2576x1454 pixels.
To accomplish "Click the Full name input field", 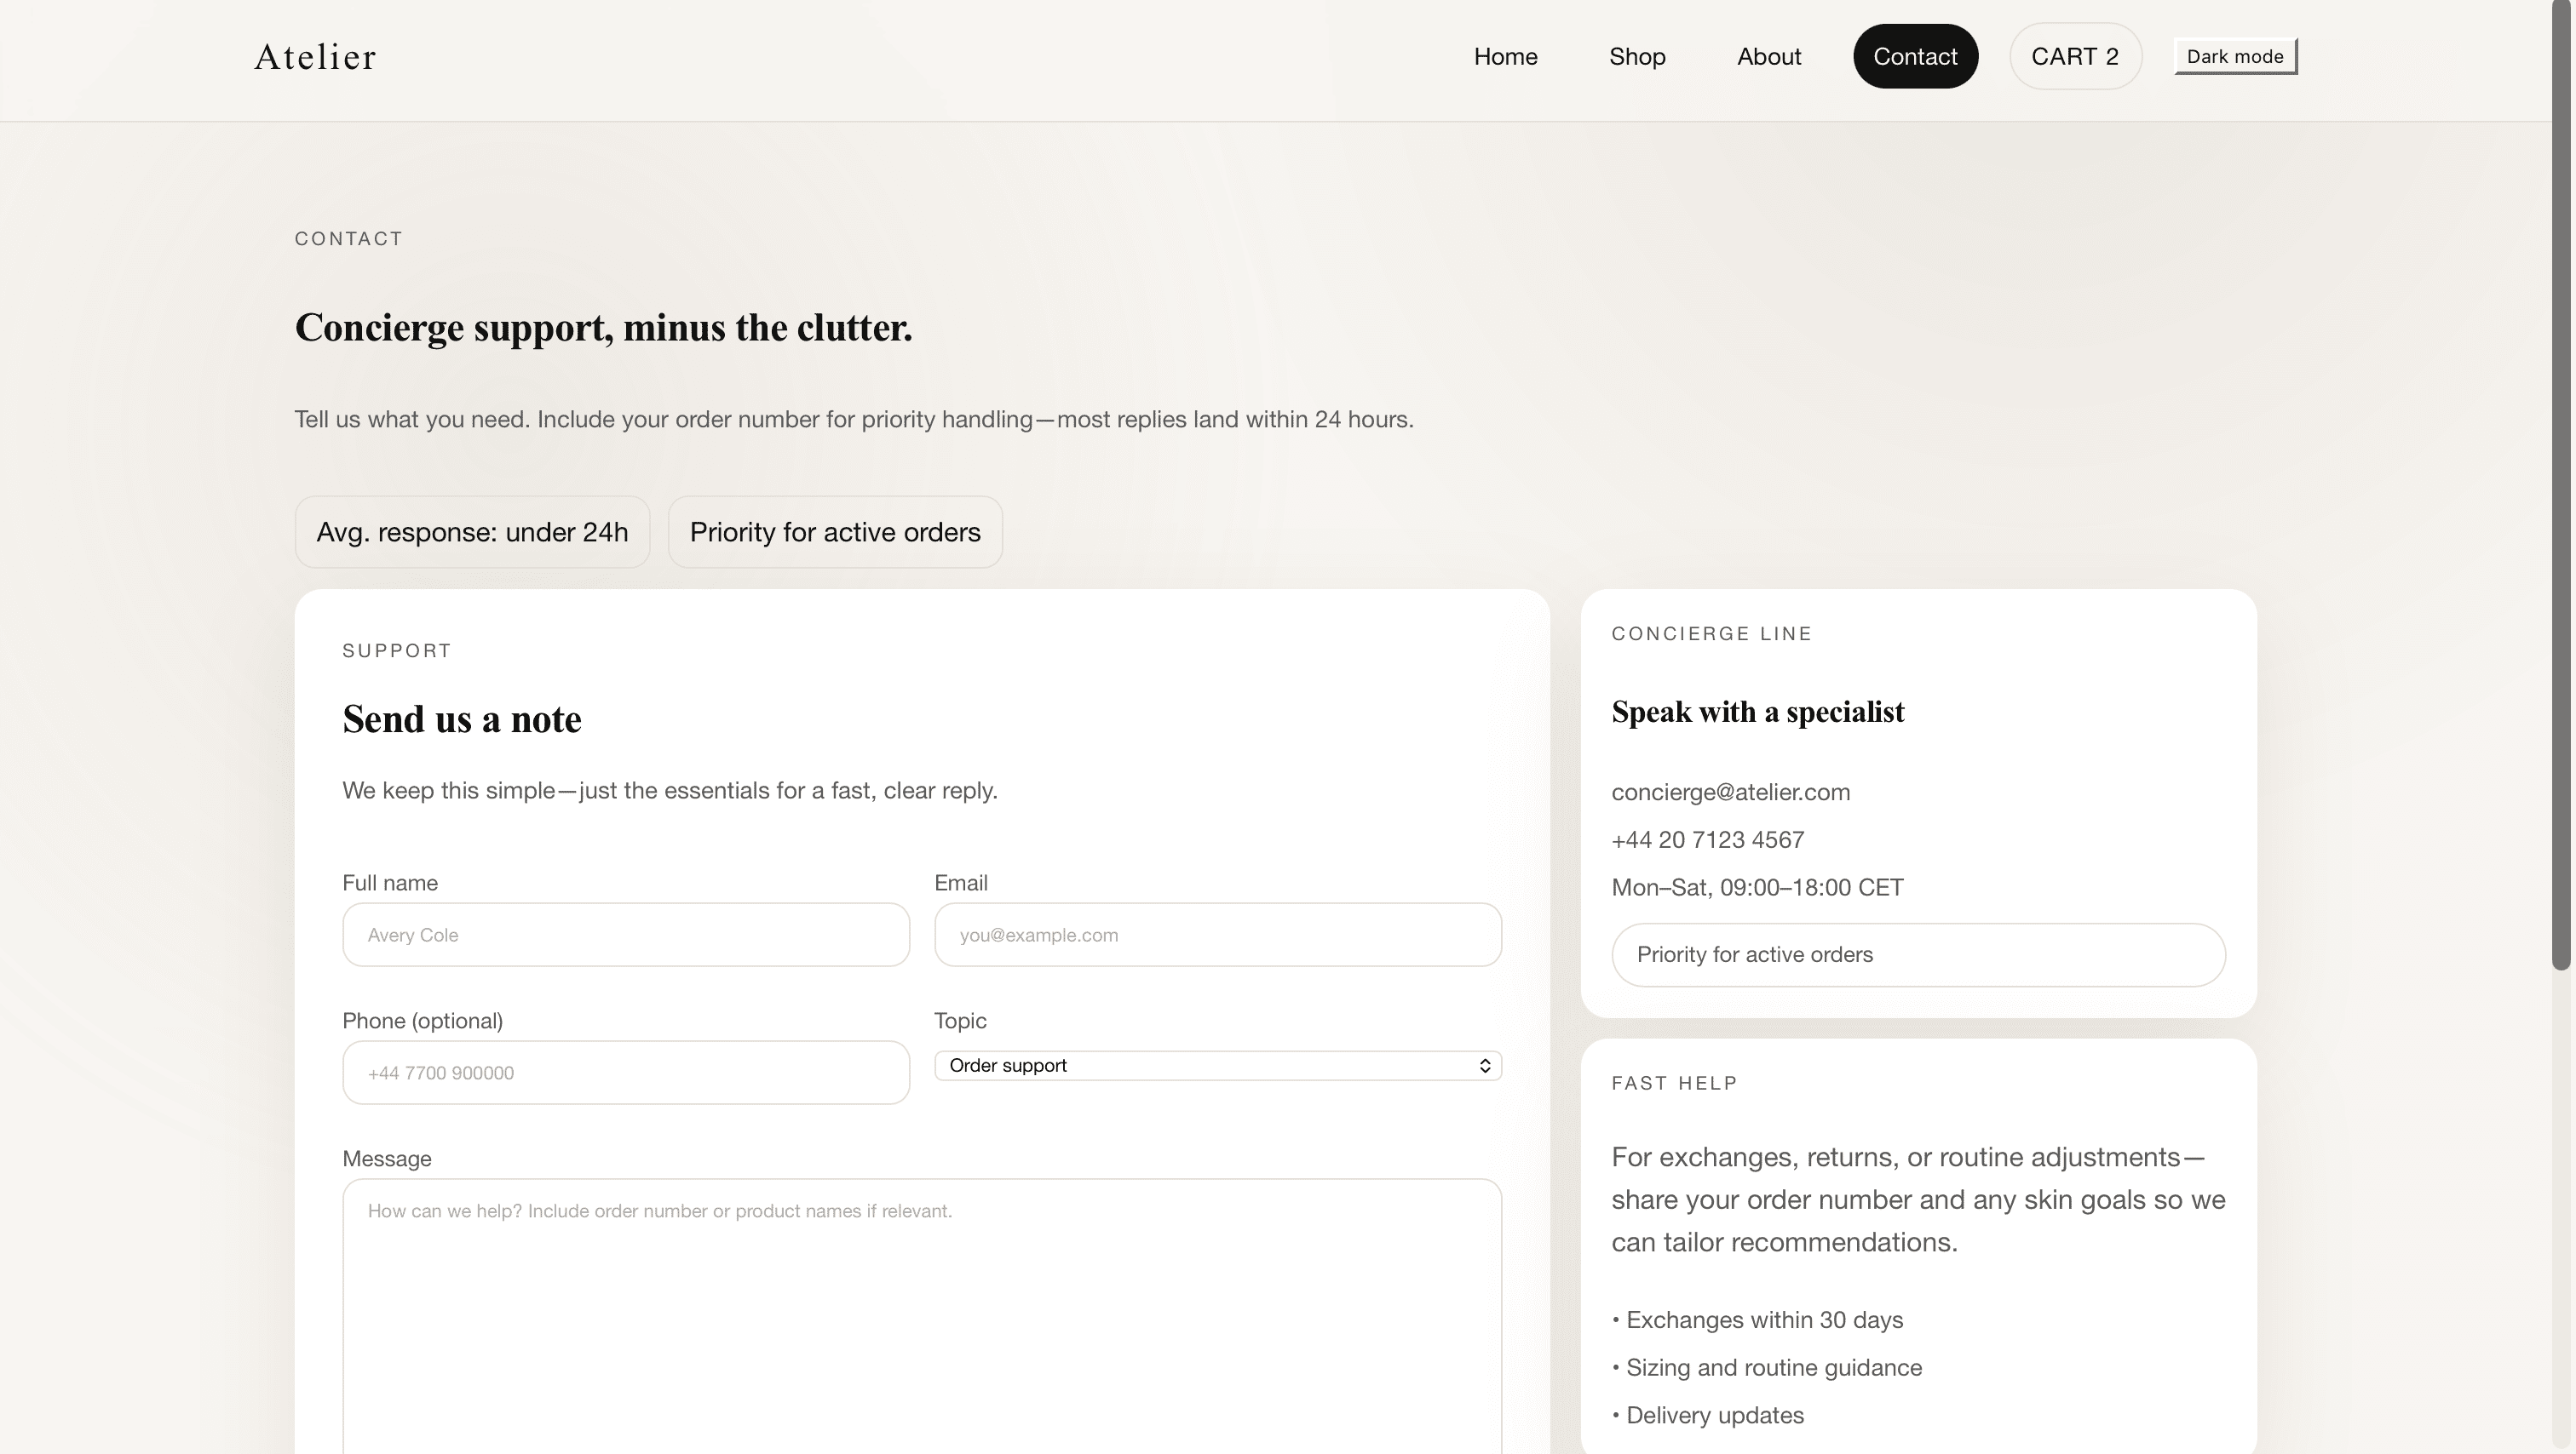I will click(625, 935).
